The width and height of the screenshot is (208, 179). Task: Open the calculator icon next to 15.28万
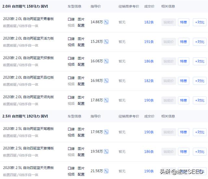point(106,42)
